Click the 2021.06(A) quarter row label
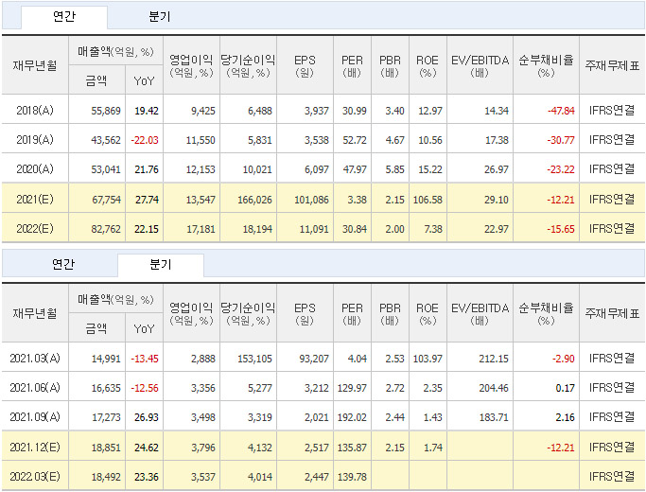 (x=35, y=388)
